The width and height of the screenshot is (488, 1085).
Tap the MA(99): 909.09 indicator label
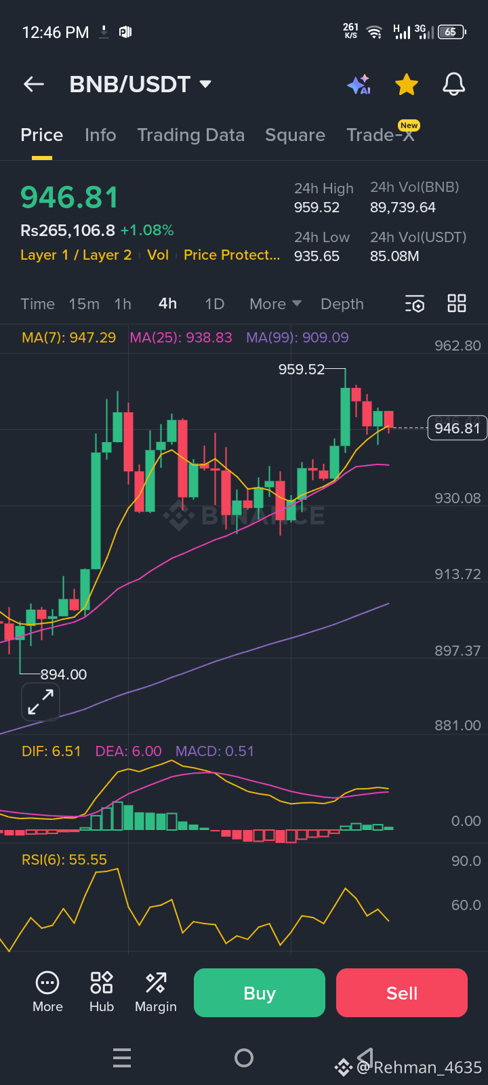pyautogui.click(x=298, y=337)
